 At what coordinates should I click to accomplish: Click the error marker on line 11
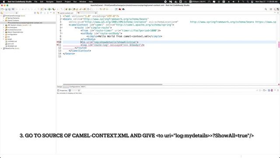(57, 45)
